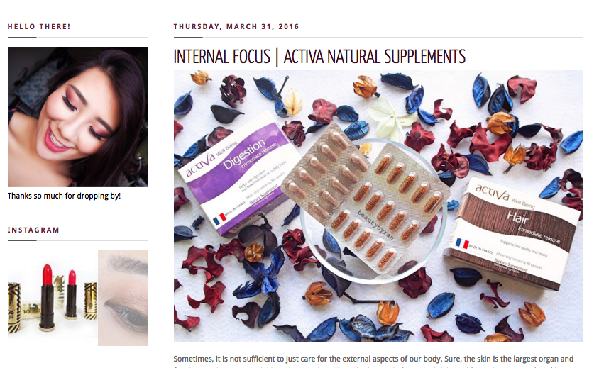Open the lipstick Instagram thumbnail
This screenshot has width=599, height=368.
click(x=53, y=298)
